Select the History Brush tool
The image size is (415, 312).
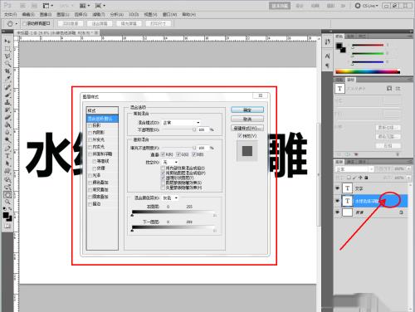tap(7, 110)
